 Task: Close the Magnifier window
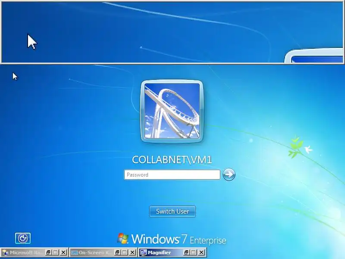click(201, 253)
